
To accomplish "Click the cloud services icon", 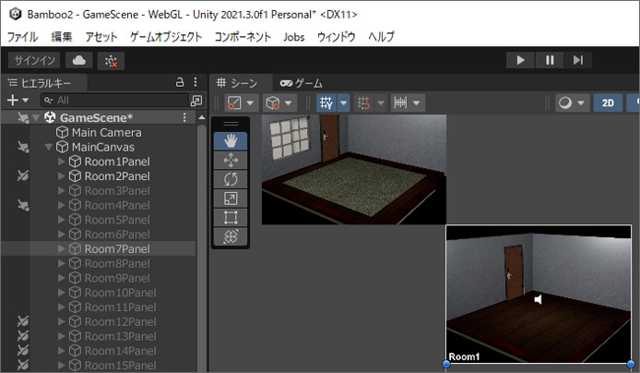I will [79, 60].
